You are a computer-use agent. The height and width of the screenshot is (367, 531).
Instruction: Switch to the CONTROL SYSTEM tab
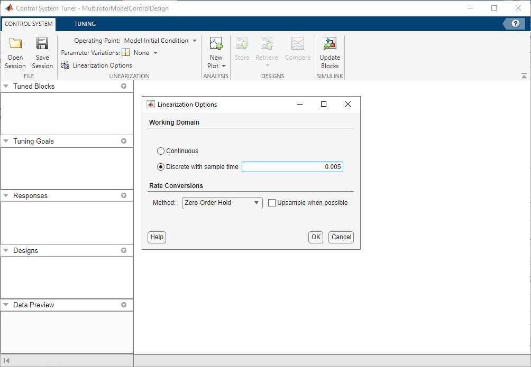point(29,24)
